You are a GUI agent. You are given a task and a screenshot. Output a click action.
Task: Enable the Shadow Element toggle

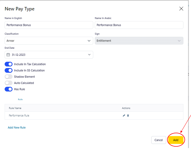click(9, 77)
